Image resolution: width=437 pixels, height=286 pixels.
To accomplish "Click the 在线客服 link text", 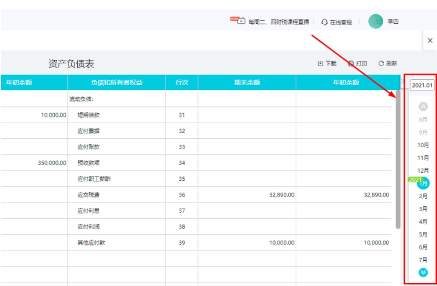I will [x=341, y=22].
